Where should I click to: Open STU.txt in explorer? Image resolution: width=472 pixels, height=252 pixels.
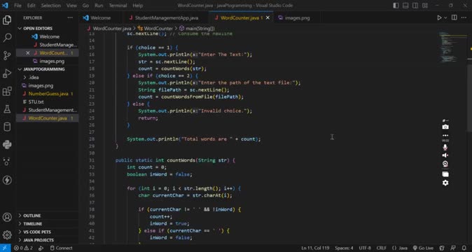click(36, 102)
